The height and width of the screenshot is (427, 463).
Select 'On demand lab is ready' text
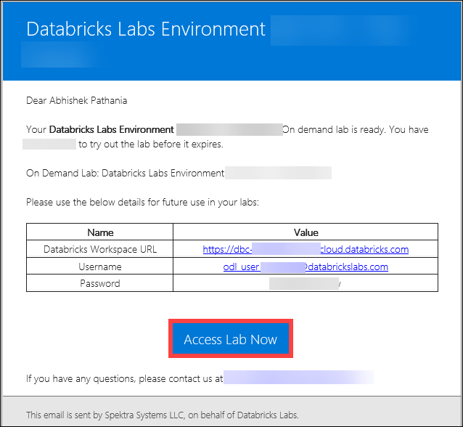334,129
